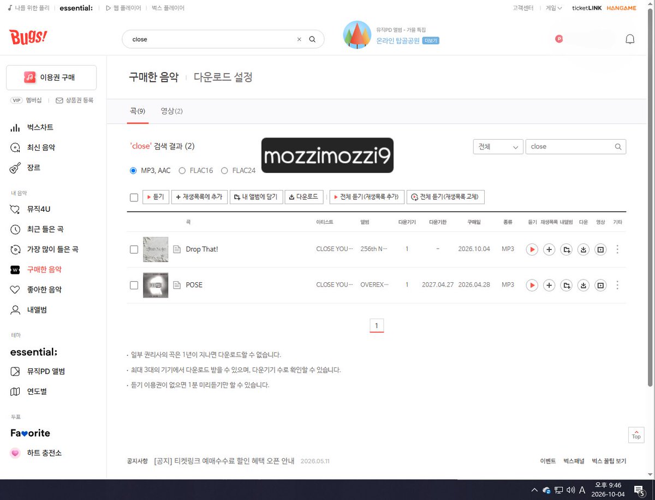655x500 pixels.
Task: Open 웹 플레이어 in the top bar
Action: (123, 8)
